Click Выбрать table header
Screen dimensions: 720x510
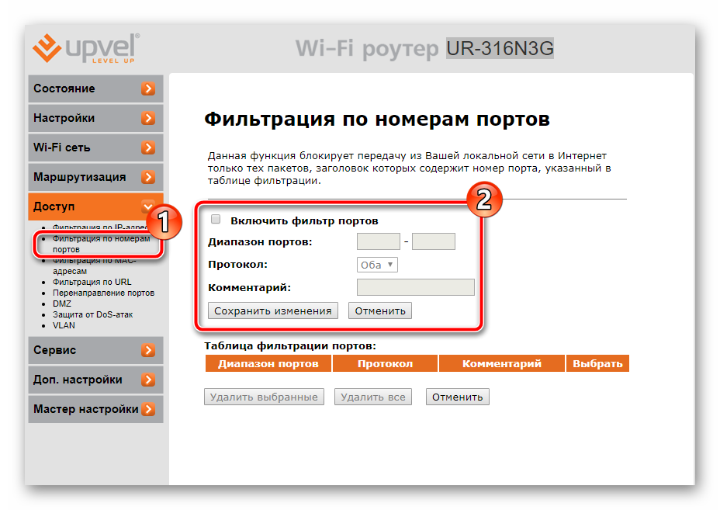[597, 363]
